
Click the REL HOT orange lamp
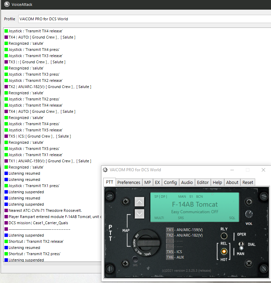pos(224,251)
